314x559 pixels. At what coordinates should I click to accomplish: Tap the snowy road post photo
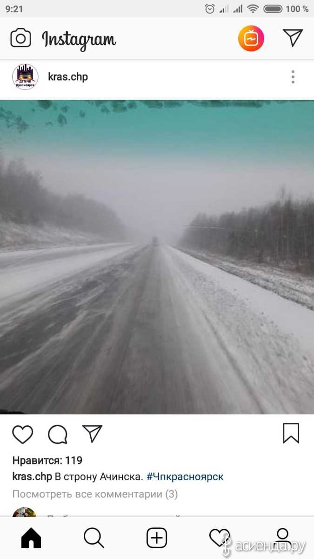click(157, 257)
